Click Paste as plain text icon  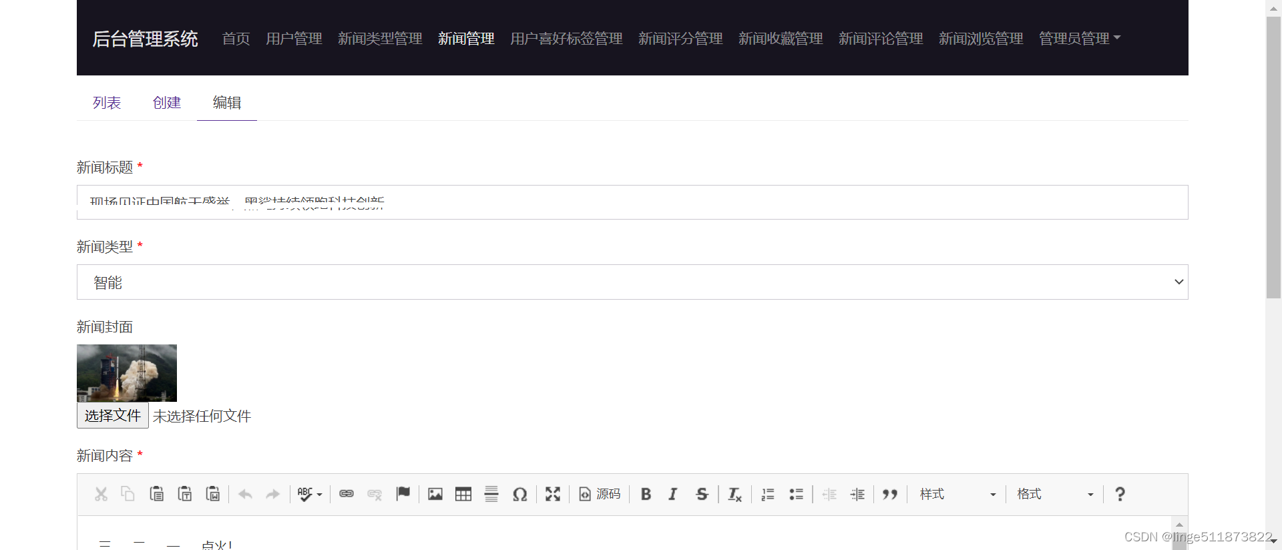(x=185, y=494)
